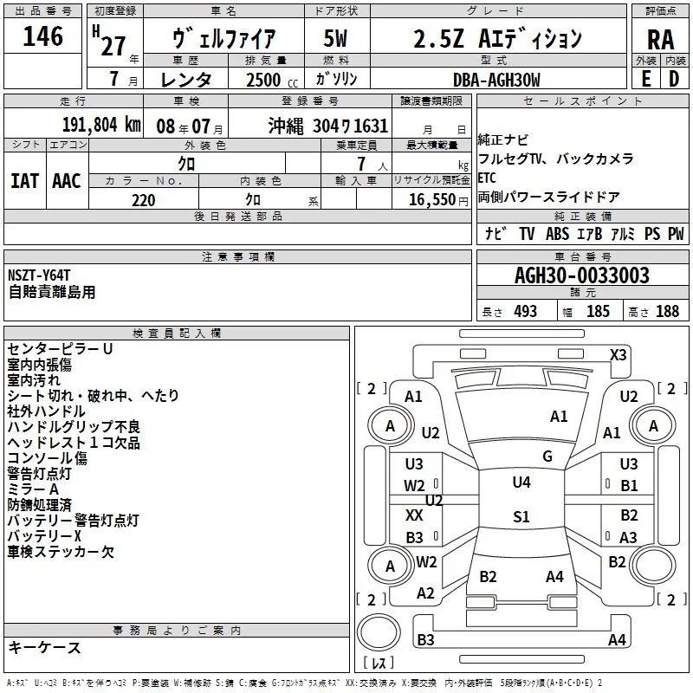The image size is (693, 693).
Task: Click the センターピラーU inspector note
Action: pyautogui.click(x=61, y=348)
